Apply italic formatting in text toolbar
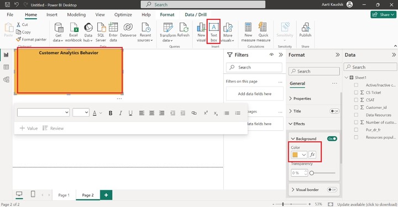The height and width of the screenshot is (207, 398). click(x=121, y=113)
